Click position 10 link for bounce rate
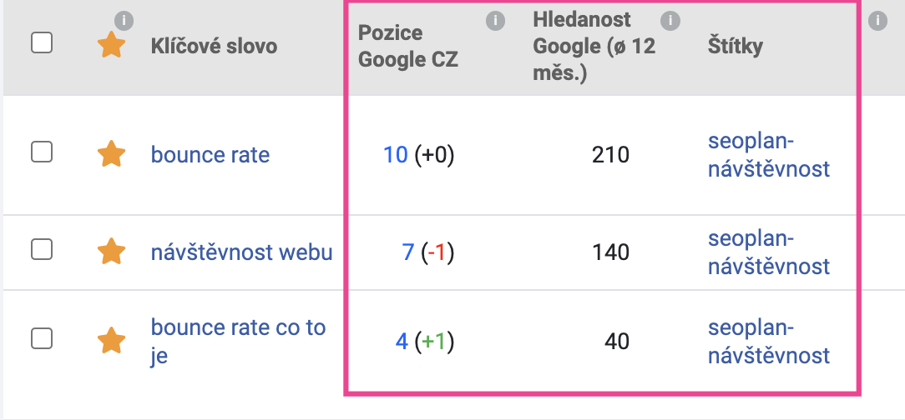Screen dimensions: 905x420 (x=396, y=154)
